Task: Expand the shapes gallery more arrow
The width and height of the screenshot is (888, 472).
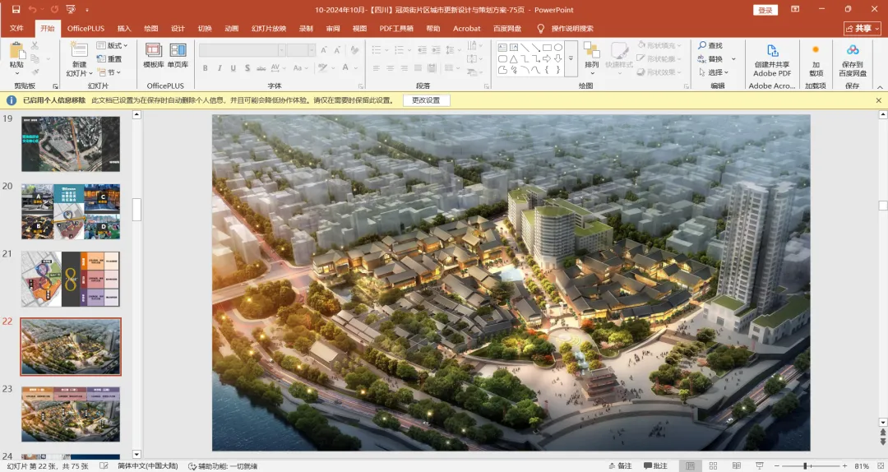Action: tap(571, 59)
